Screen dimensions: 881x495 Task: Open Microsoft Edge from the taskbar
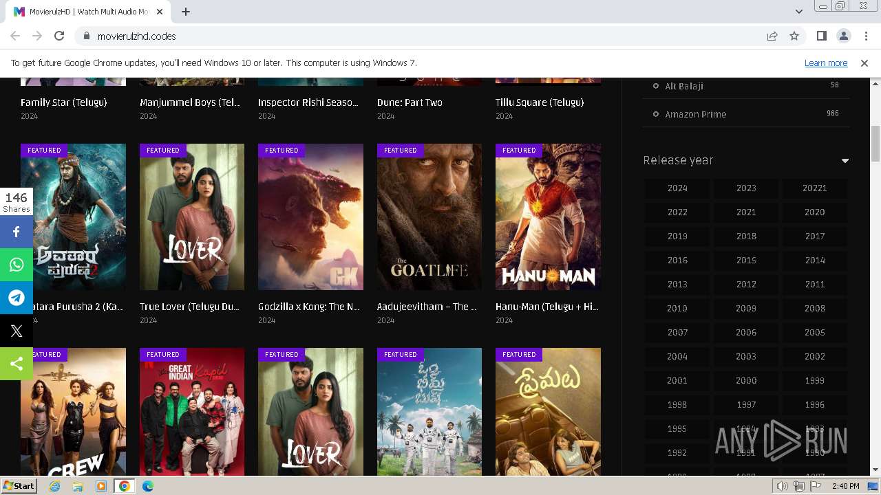point(148,486)
